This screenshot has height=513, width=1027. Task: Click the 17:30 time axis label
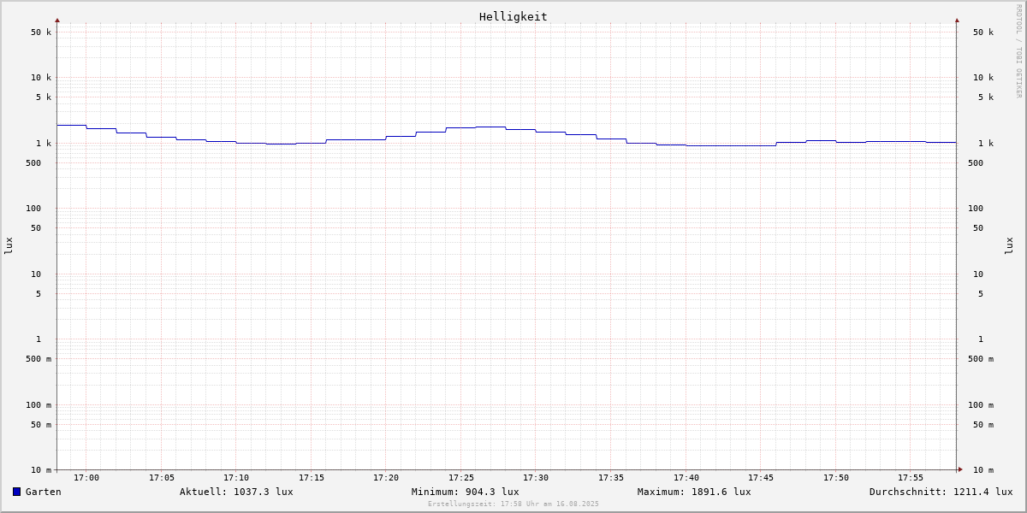click(536, 478)
